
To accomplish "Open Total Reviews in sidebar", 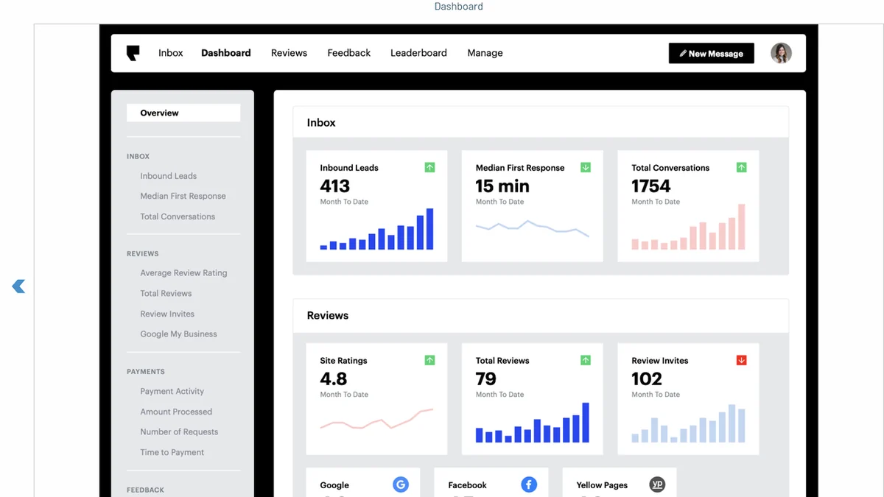I will [x=166, y=293].
